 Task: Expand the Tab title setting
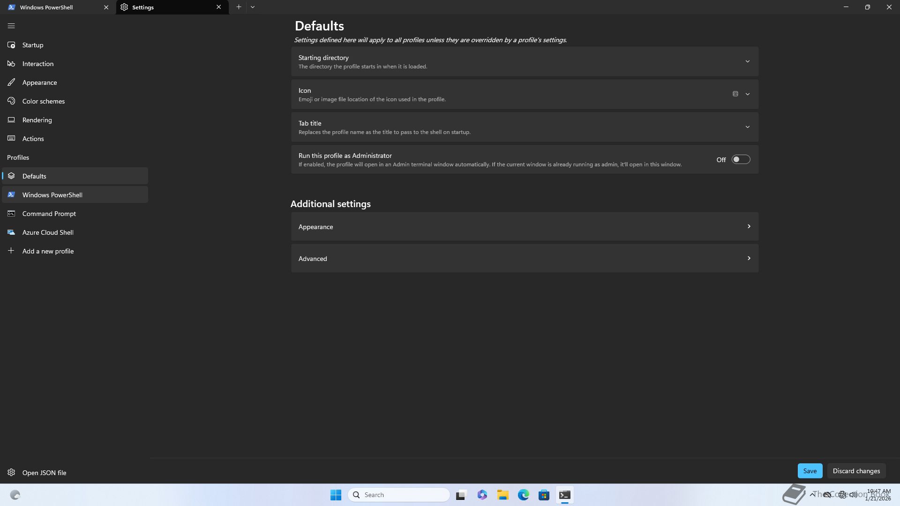click(x=747, y=127)
